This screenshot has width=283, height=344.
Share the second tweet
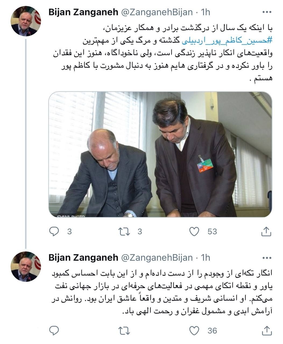pyautogui.click(x=266, y=330)
